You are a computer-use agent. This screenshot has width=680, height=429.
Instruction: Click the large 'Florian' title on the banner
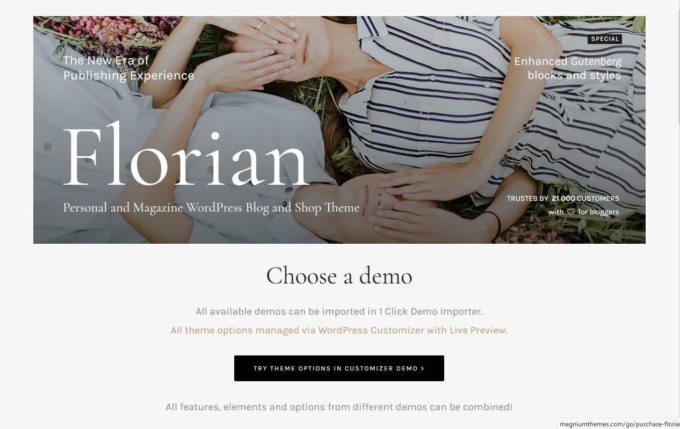(186, 154)
